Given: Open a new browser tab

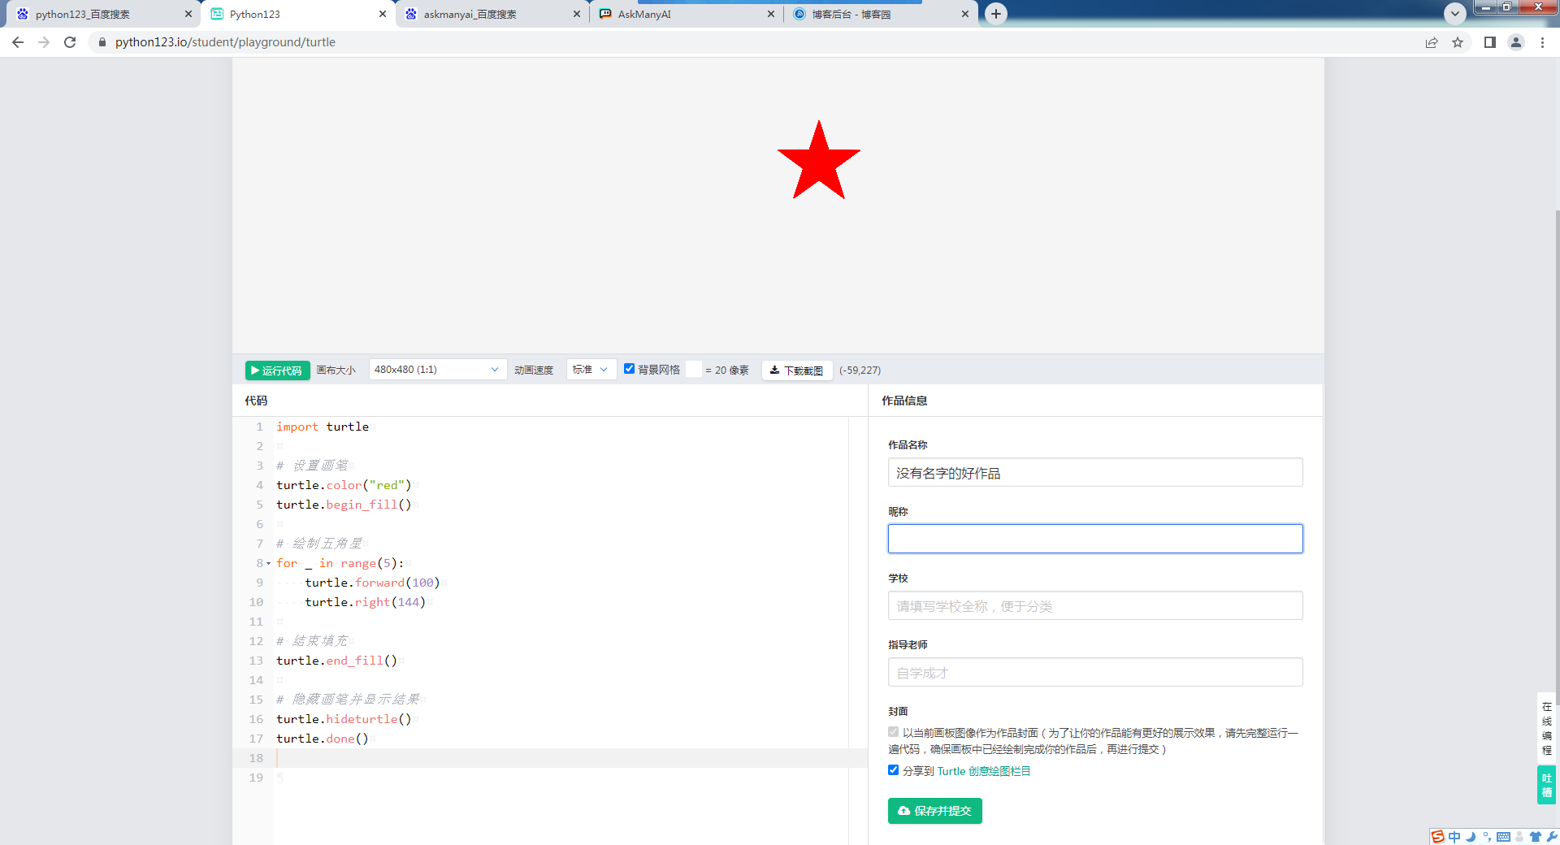Looking at the screenshot, I should (x=996, y=14).
